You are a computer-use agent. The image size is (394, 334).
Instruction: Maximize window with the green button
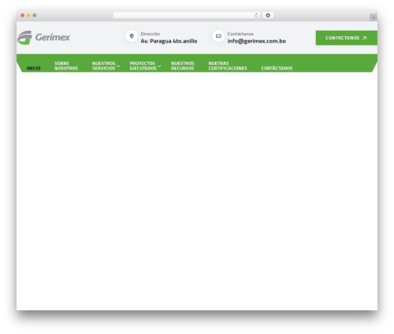pyautogui.click(x=35, y=16)
